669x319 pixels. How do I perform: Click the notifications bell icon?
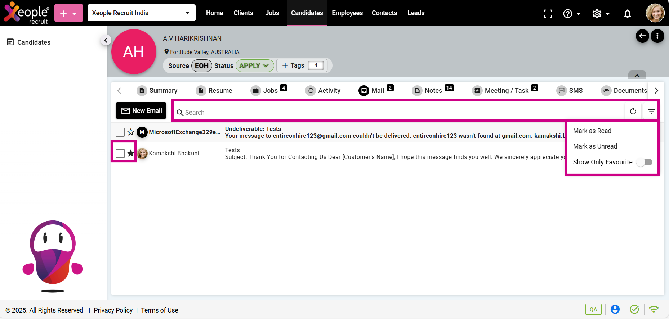[627, 14]
